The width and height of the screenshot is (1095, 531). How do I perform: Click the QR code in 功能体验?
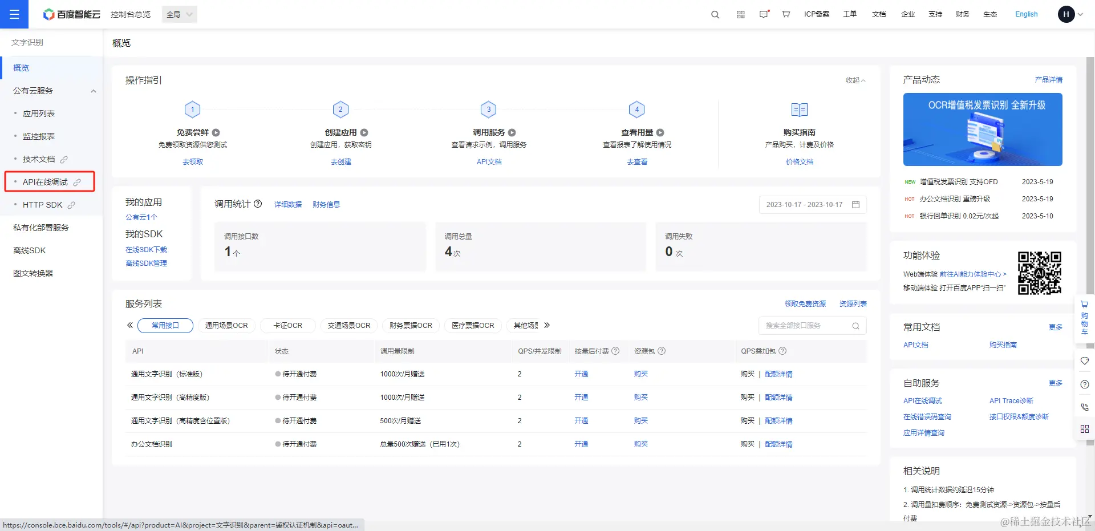tap(1040, 273)
